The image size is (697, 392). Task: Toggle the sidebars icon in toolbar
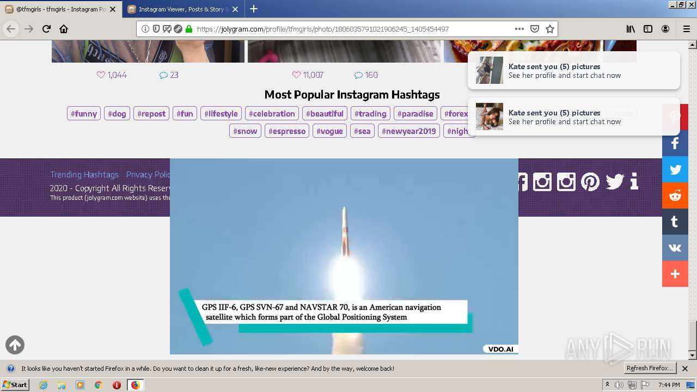(x=648, y=29)
